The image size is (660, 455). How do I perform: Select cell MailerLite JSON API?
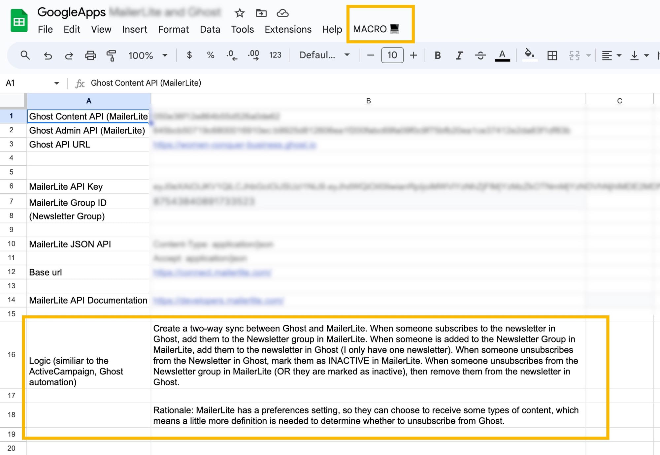[x=88, y=244]
